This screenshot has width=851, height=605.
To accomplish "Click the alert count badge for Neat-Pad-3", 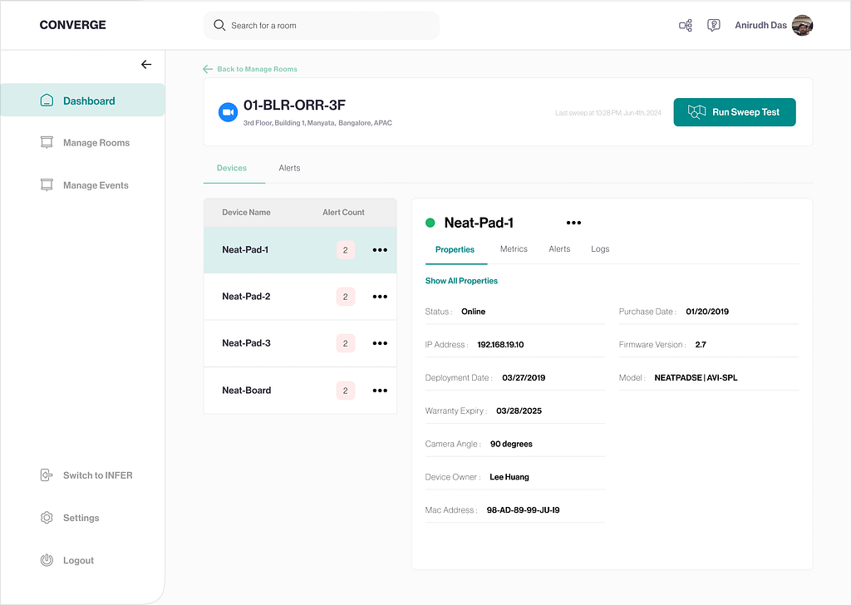I will 345,343.
